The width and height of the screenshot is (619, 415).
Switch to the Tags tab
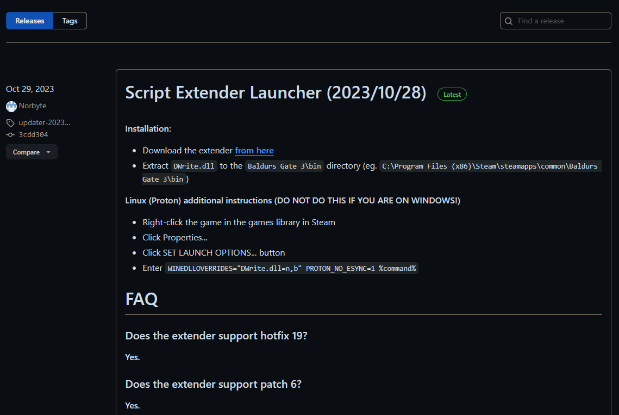(70, 21)
